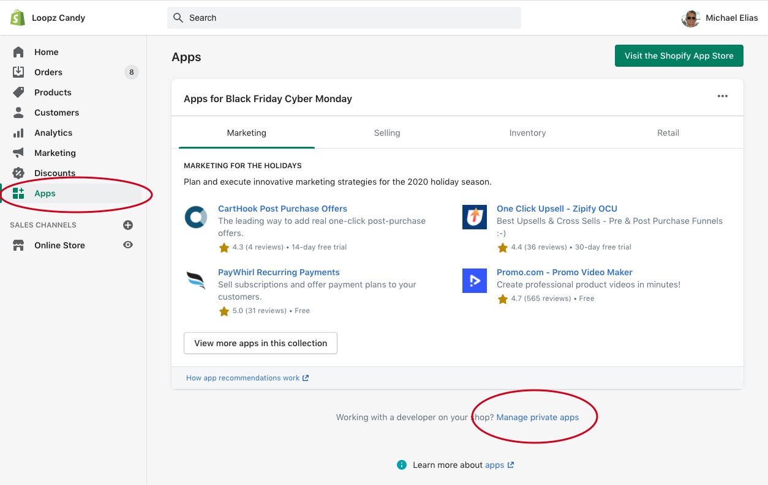Click the PayWhirl app logo
The height and width of the screenshot is (485, 768).
(x=196, y=281)
